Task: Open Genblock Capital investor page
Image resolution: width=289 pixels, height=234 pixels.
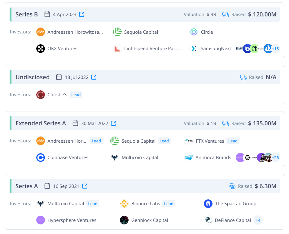Action: 150,220
